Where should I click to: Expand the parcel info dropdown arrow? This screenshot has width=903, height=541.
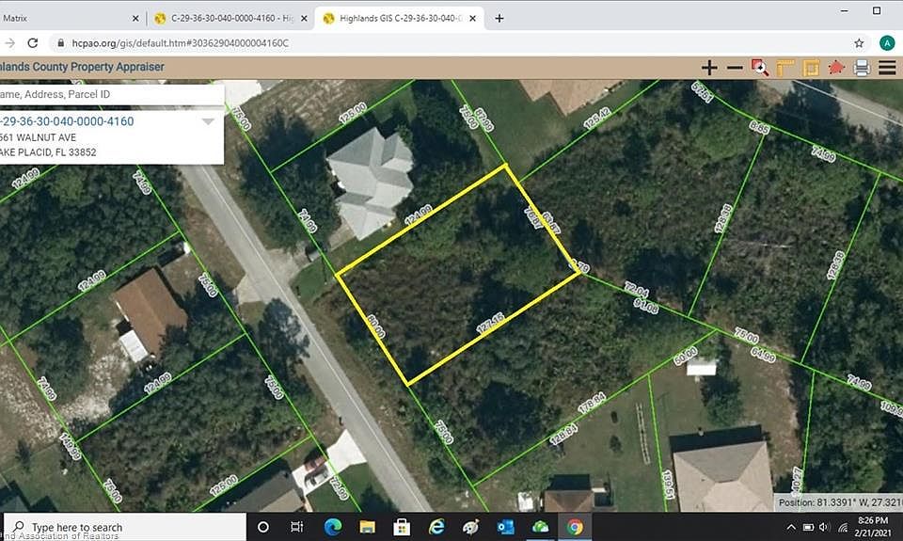click(x=208, y=121)
